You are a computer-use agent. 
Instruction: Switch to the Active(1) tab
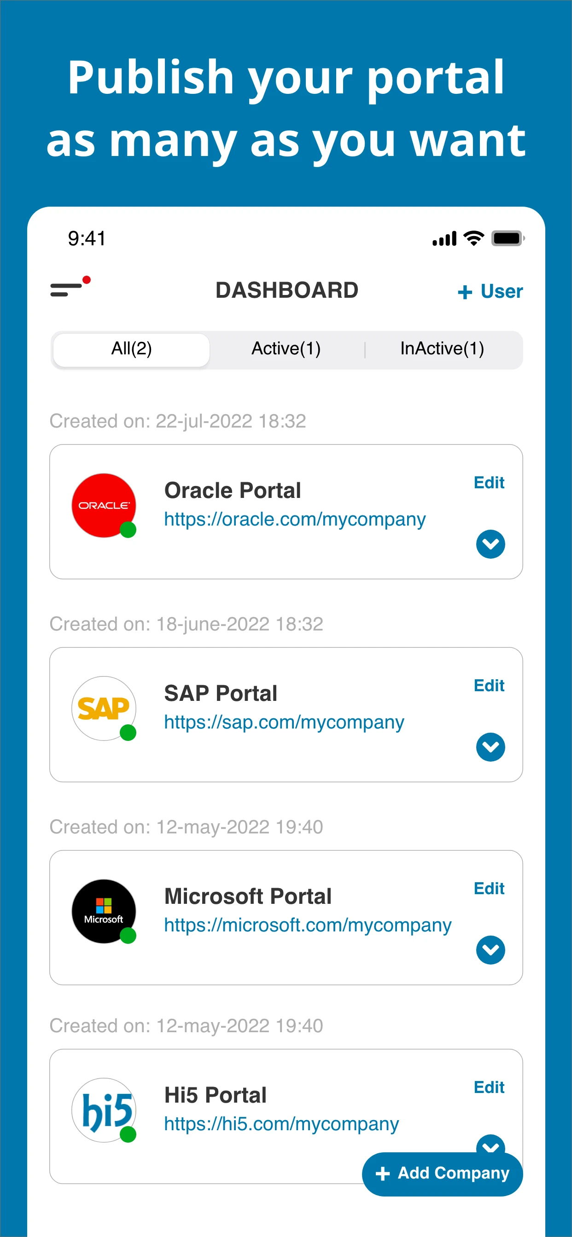pos(286,349)
